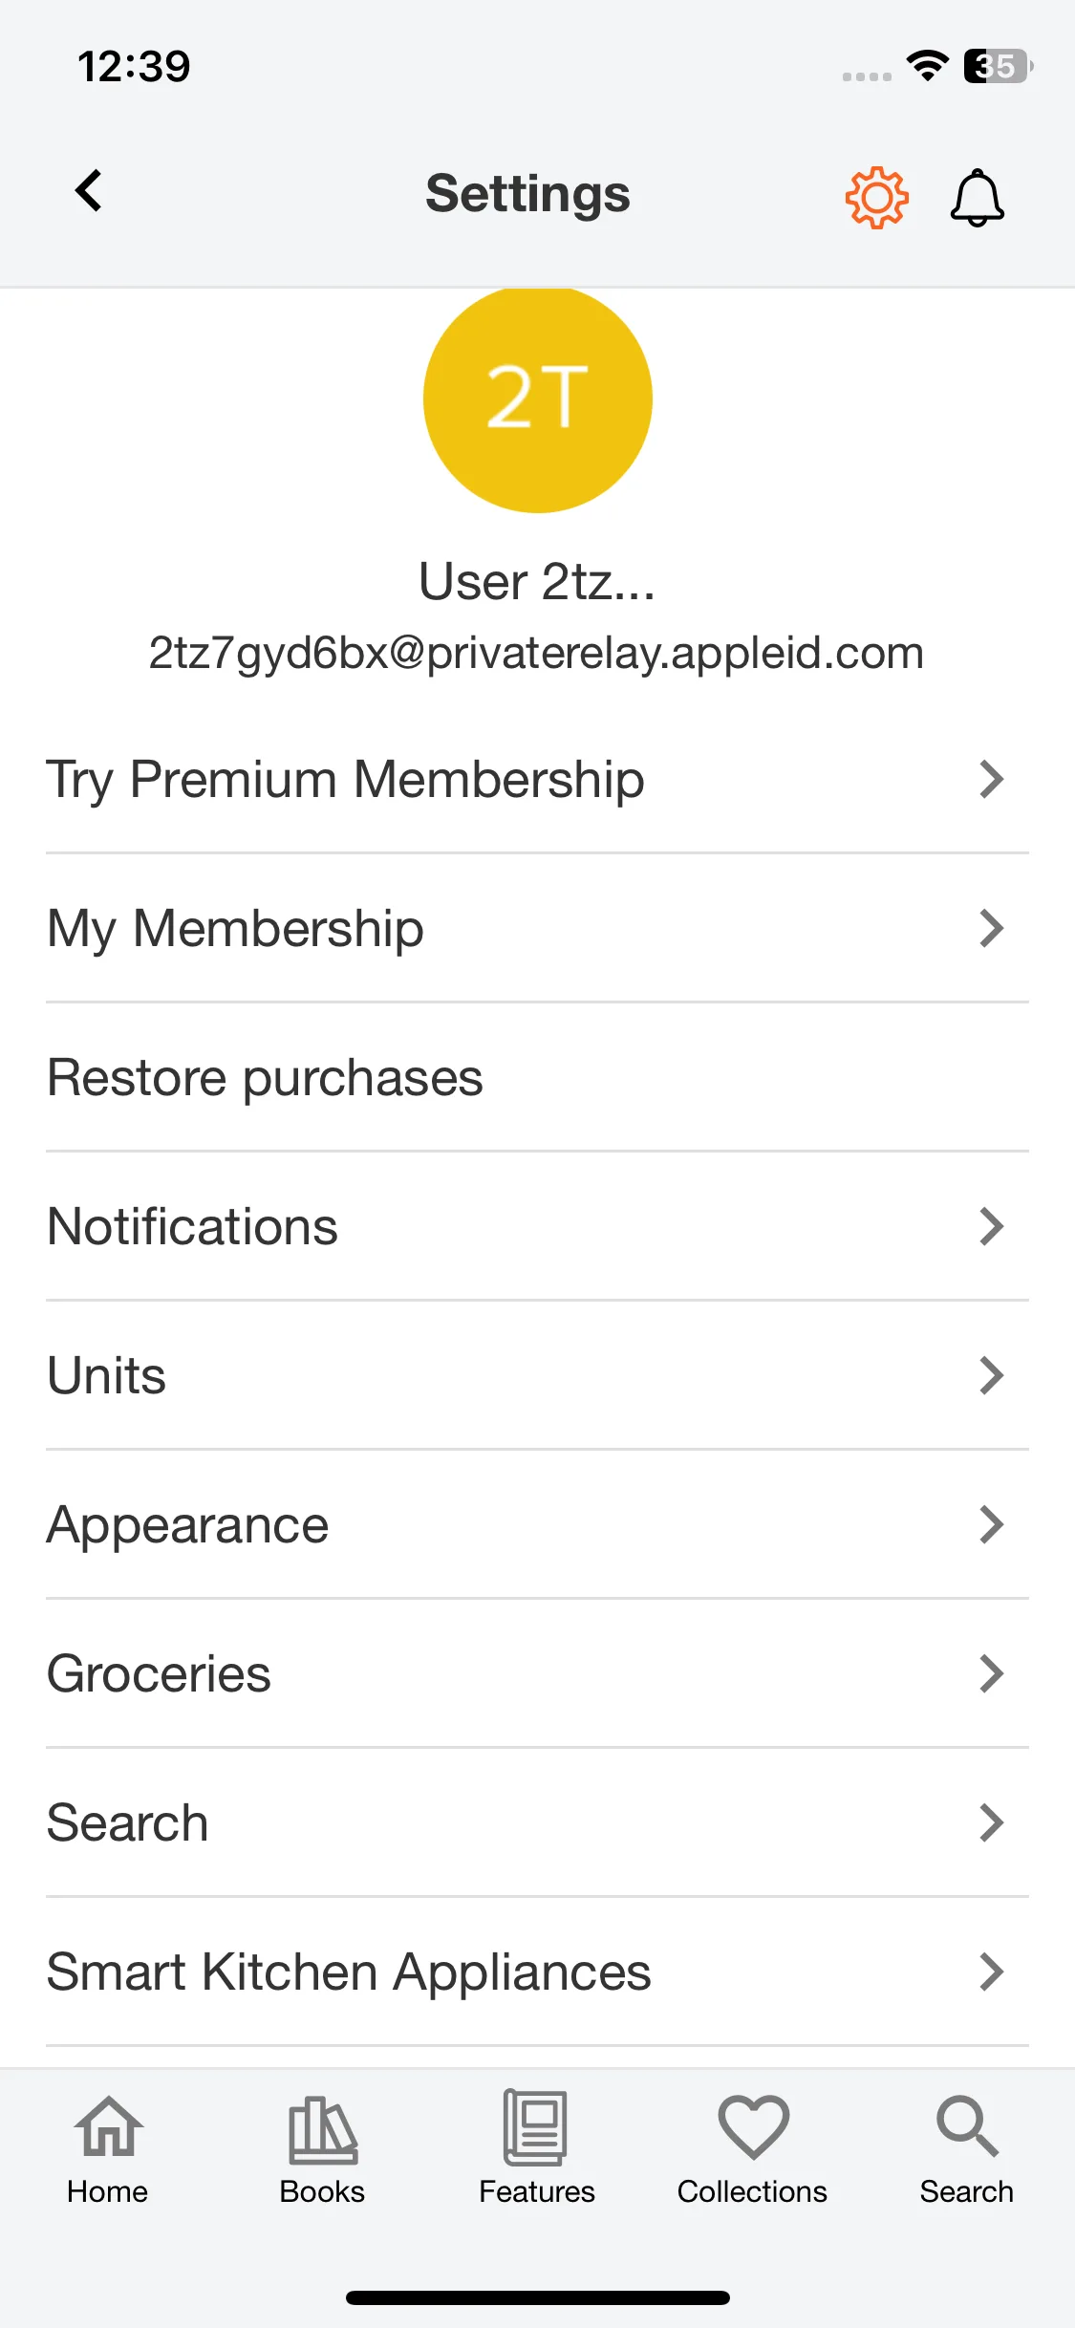Open the notifications bell icon

coord(977,198)
